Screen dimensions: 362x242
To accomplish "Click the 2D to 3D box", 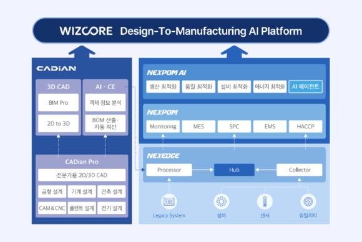I will (x=59, y=123).
